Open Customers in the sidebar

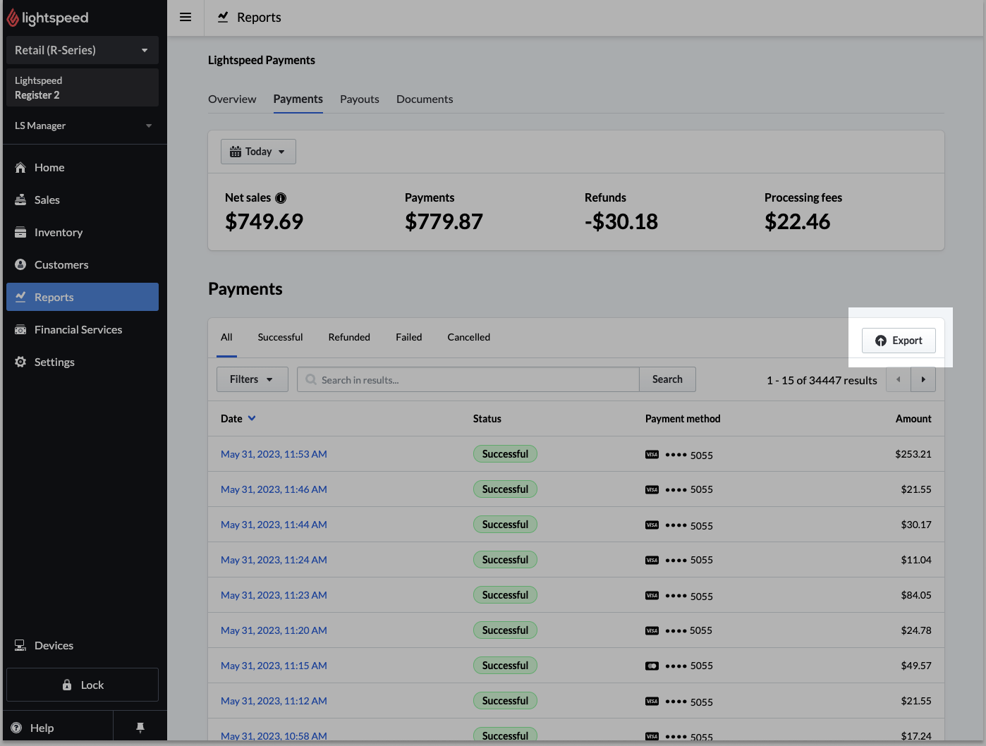pyautogui.click(x=83, y=264)
